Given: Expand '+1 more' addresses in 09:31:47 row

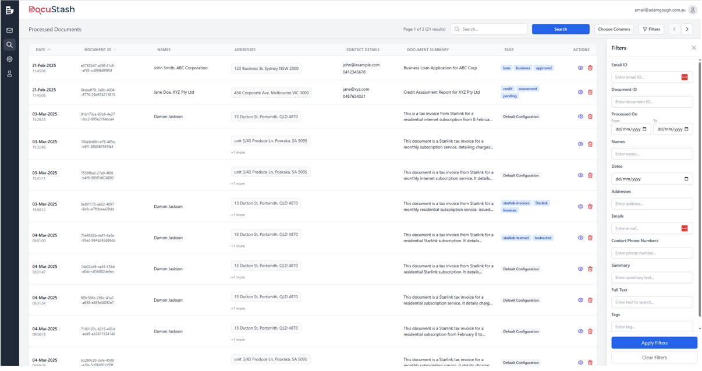Looking at the screenshot, I should coord(238,277).
